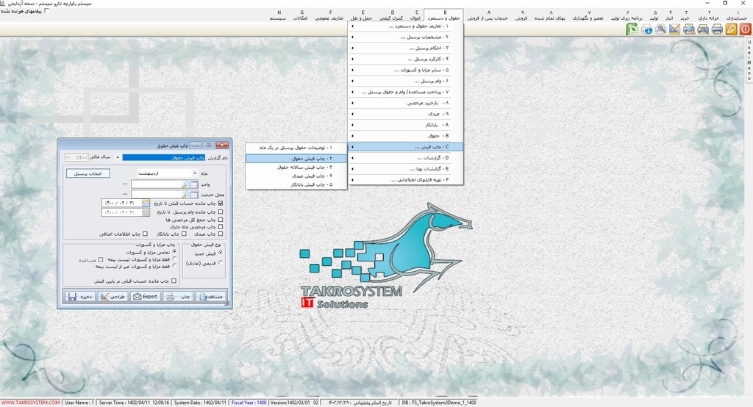Click the Excel export toolbar icon
This screenshot has width=753, height=407.
click(633, 29)
